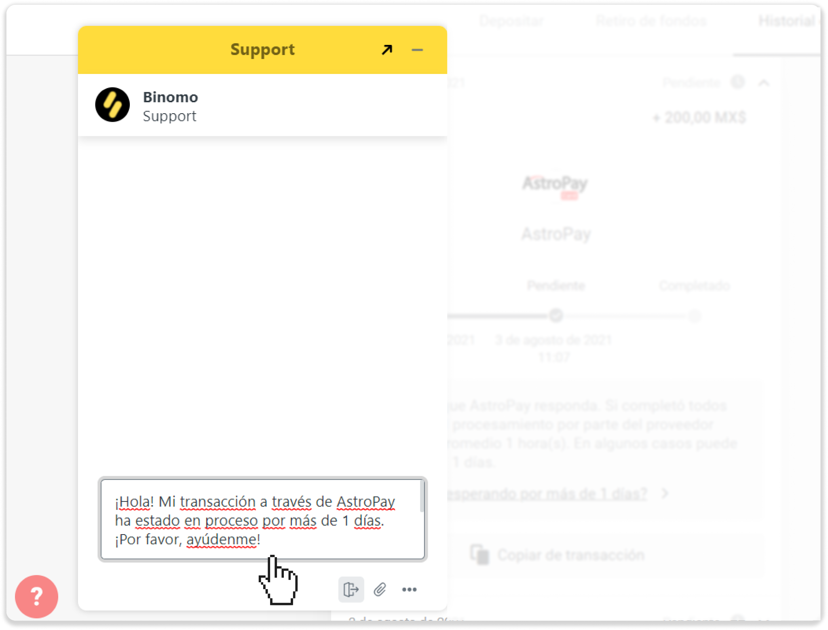This screenshot has height=630, width=828.
Task: Expand the waiting-more-than-1-day arrow
Action: click(x=665, y=493)
